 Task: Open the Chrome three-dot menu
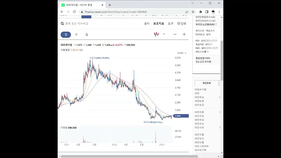coord(219,12)
